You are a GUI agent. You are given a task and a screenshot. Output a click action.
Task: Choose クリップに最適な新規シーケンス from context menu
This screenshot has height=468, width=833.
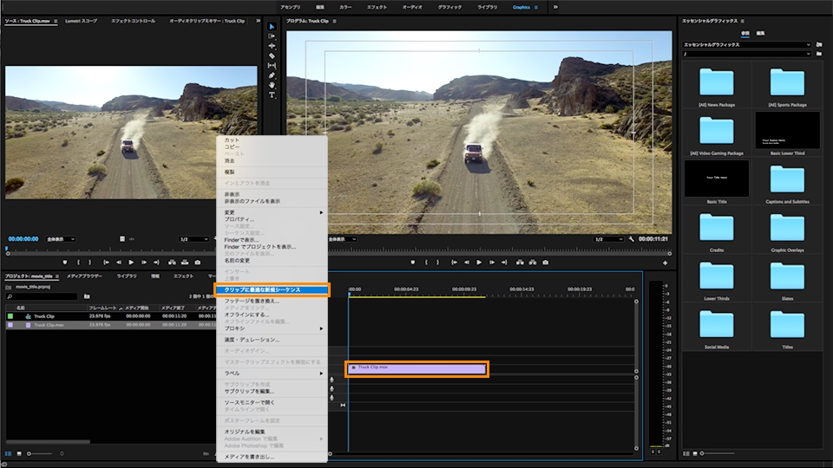262,289
